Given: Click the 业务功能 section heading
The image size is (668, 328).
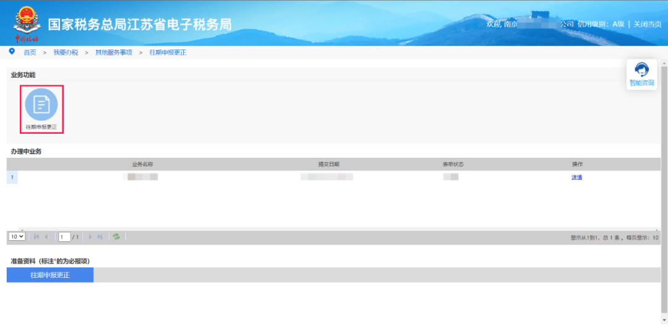Looking at the screenshot, I should click(x=23, y=75).
